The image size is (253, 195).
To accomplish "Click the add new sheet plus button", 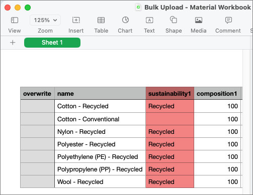I will [13, 43].
